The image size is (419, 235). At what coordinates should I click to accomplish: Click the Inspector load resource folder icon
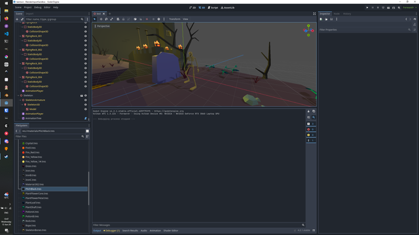pyautogui.click(x=326, y=19)
